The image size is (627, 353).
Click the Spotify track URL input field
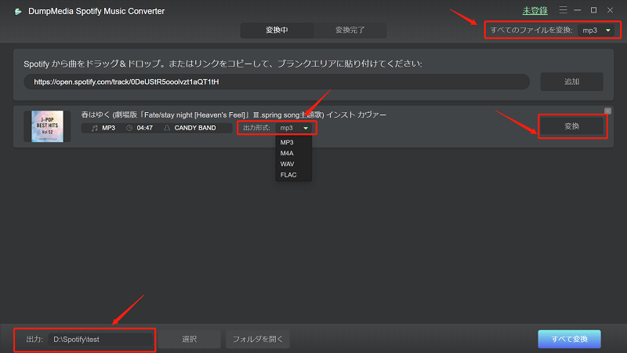(277, 82)
